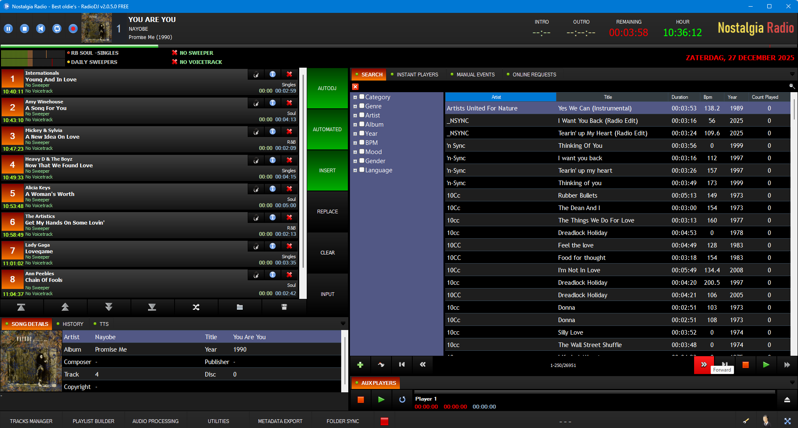Open the History tab
The height and width of the screenshot is (428, 798).
click(x=73, y=324)
